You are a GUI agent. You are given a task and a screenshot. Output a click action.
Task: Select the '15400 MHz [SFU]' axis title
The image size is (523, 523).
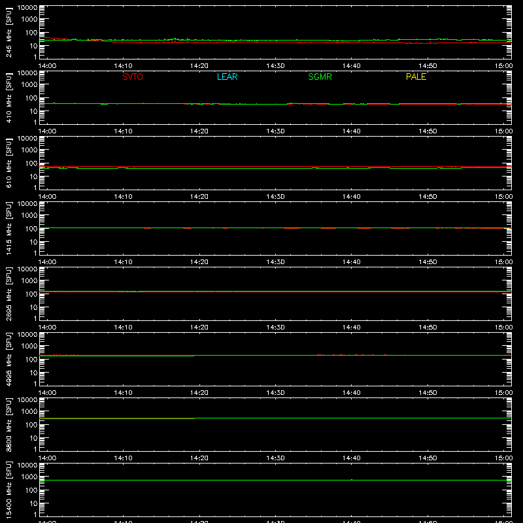(x=8, y=490)
